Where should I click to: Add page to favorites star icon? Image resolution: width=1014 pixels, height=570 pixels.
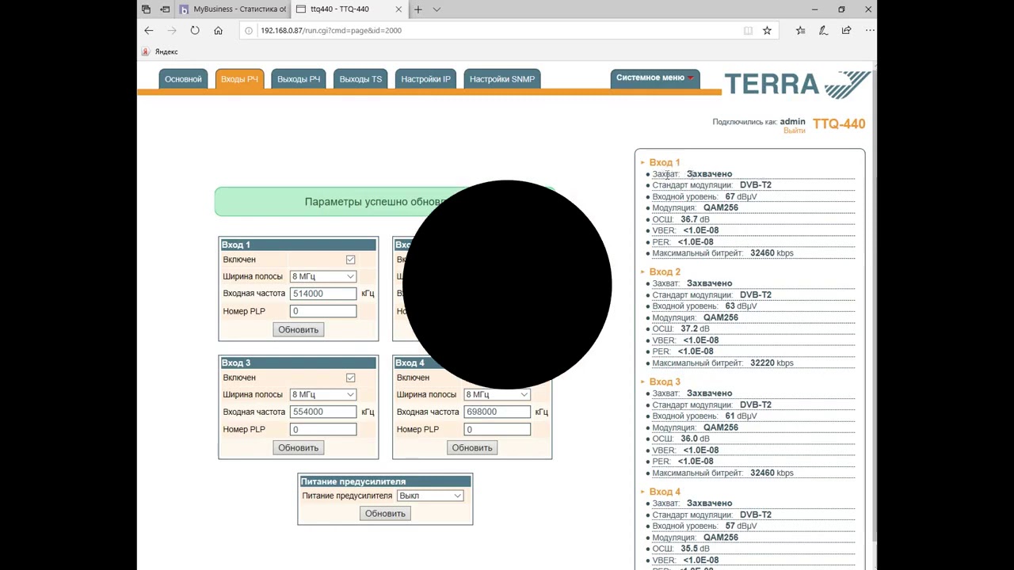pyautogui.click(x=767, y=30)
